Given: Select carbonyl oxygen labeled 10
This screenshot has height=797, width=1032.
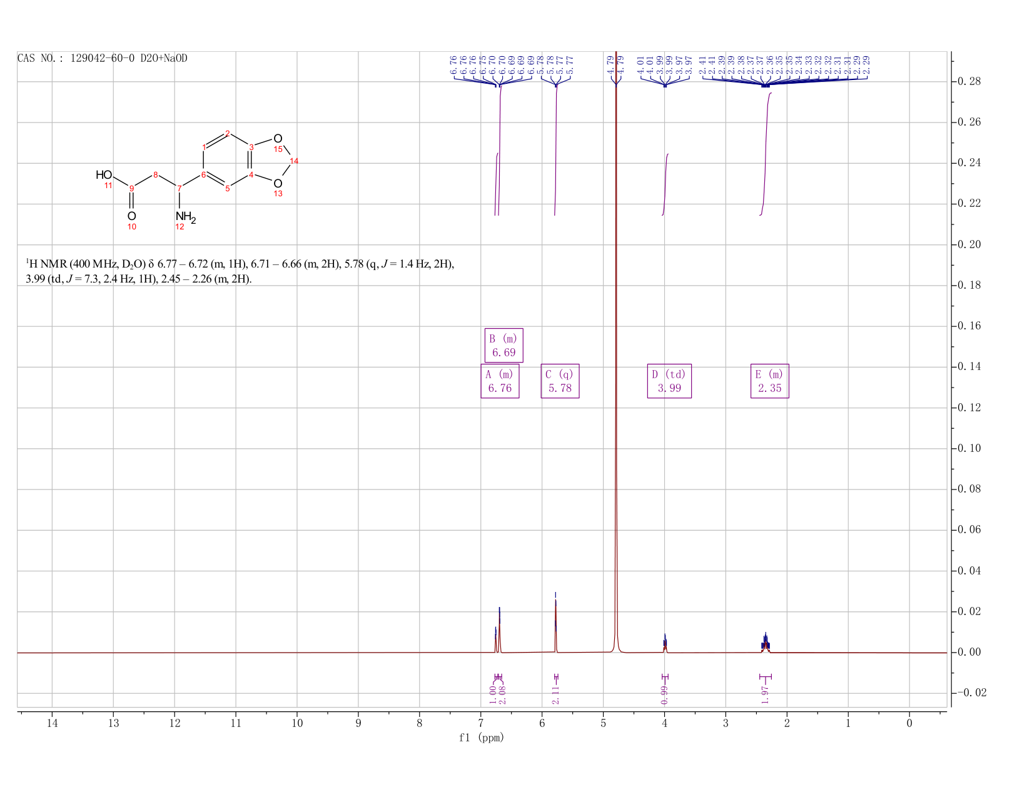Looking at the screenshot, I should click(x=131, y=216).
